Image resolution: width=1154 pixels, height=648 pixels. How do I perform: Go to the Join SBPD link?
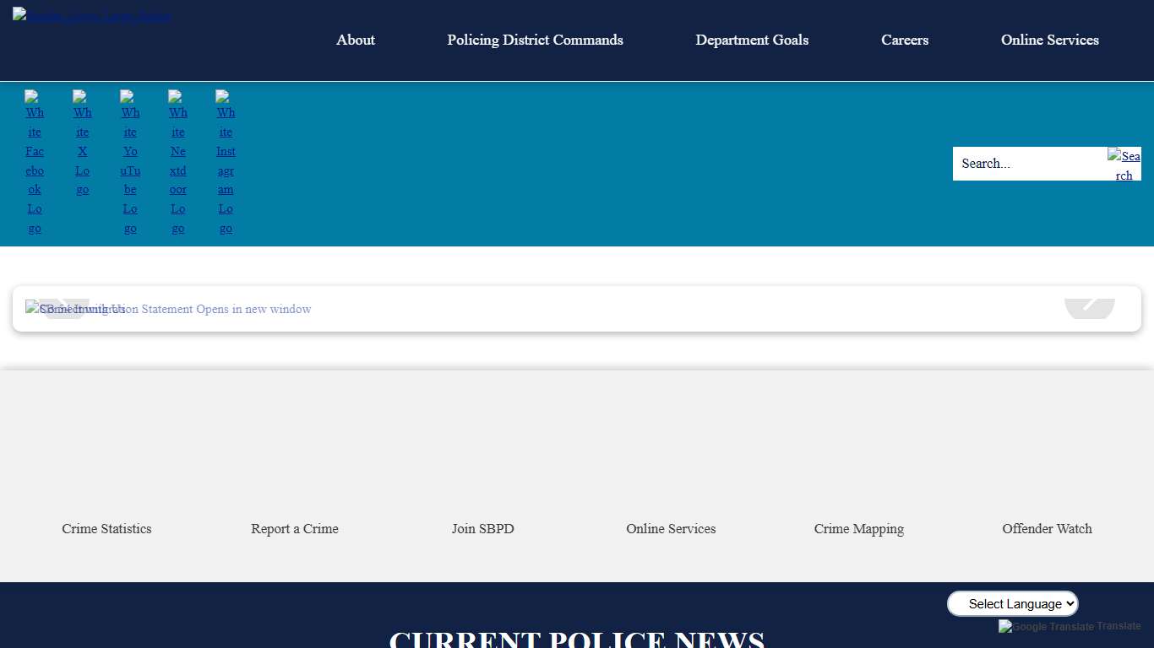482,528
